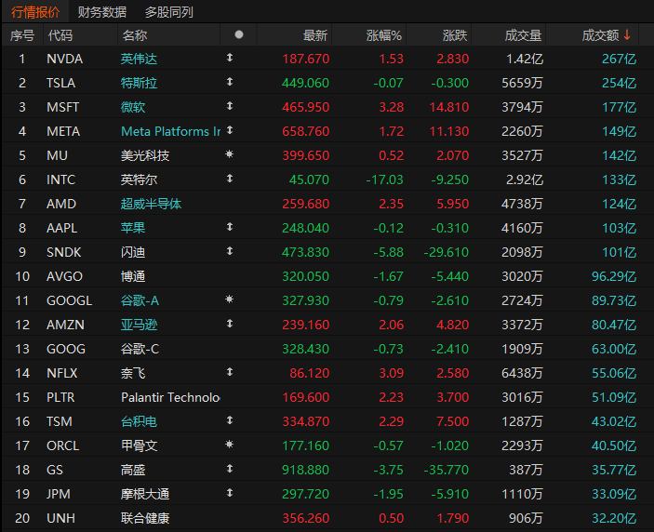Click the marker icon in NFLX row
Image resolution: width=654 pixels, height=532 pixels.
230,372
